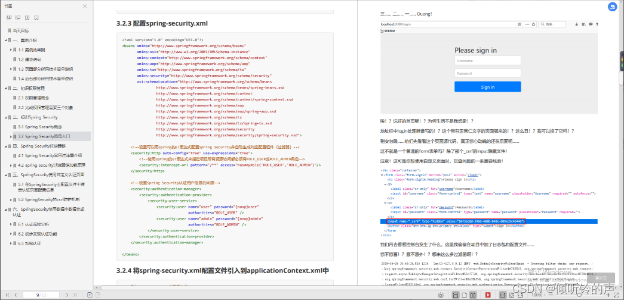
Task: Jump to last page button
Action: [75, 295]
